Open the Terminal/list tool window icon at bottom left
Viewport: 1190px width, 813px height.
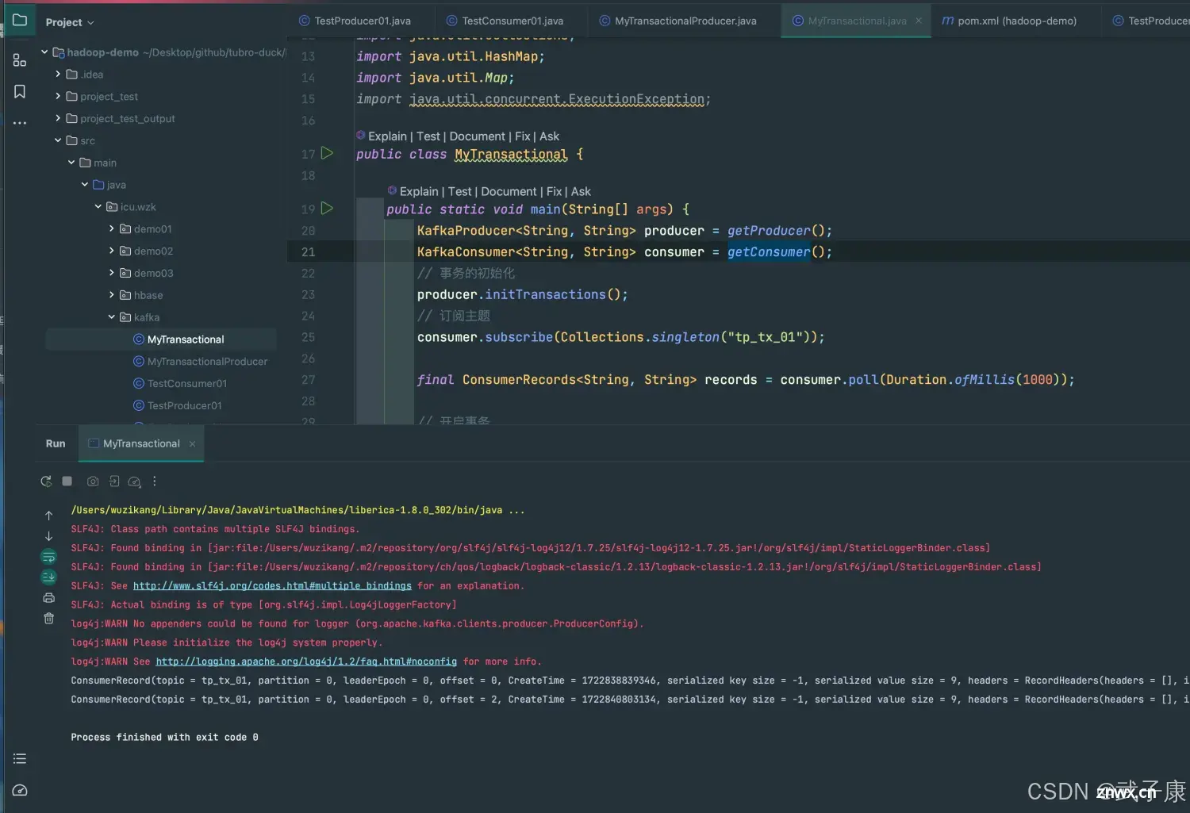tap(20, 759)
